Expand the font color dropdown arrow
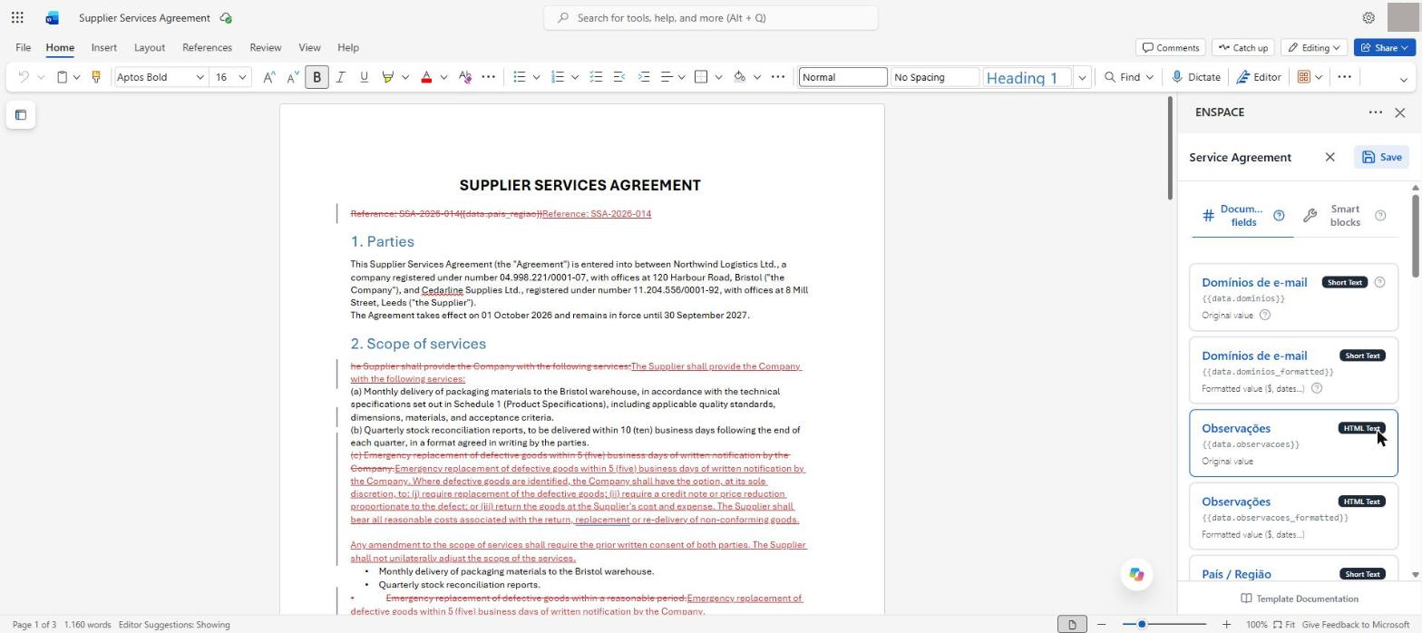The image size is (1422, 633). click(443, 77)
